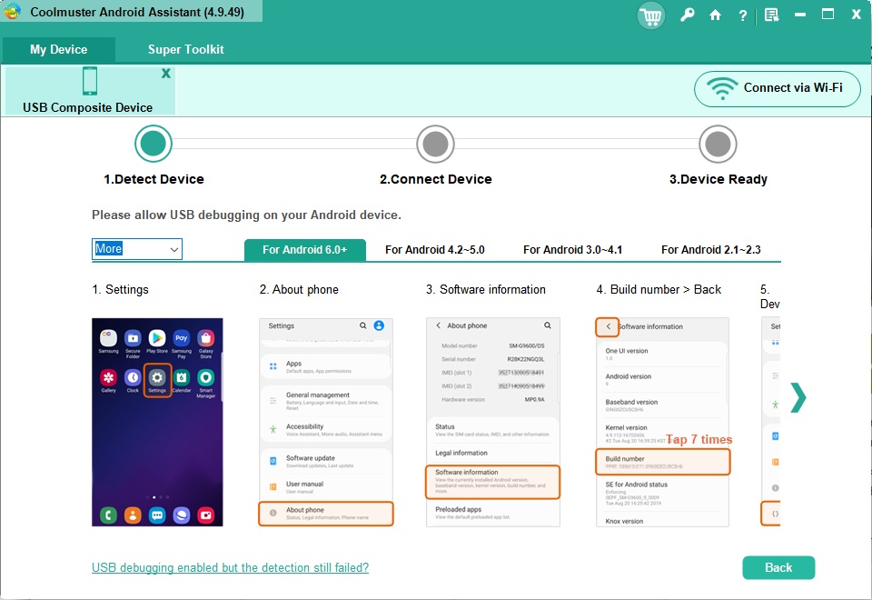
Task: Switch to My Device tab
Action: pos(58,49)
